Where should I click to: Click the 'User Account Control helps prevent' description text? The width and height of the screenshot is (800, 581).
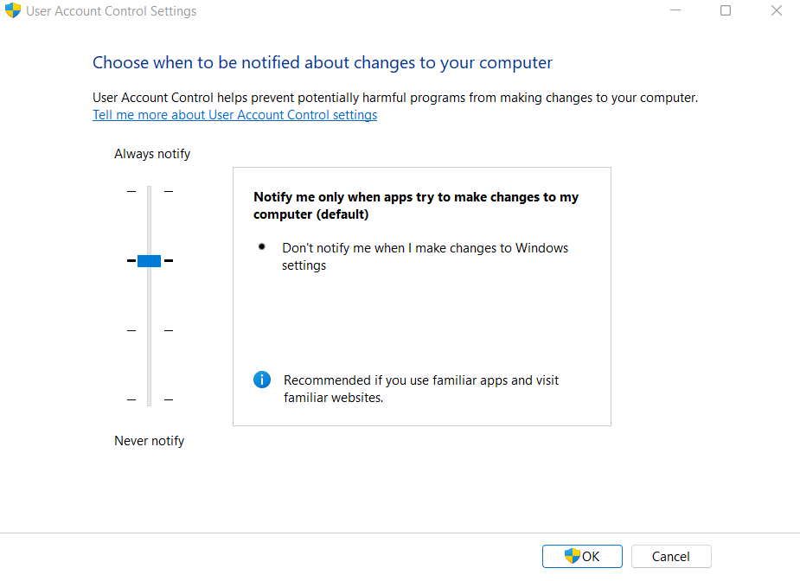pos(394,98)
